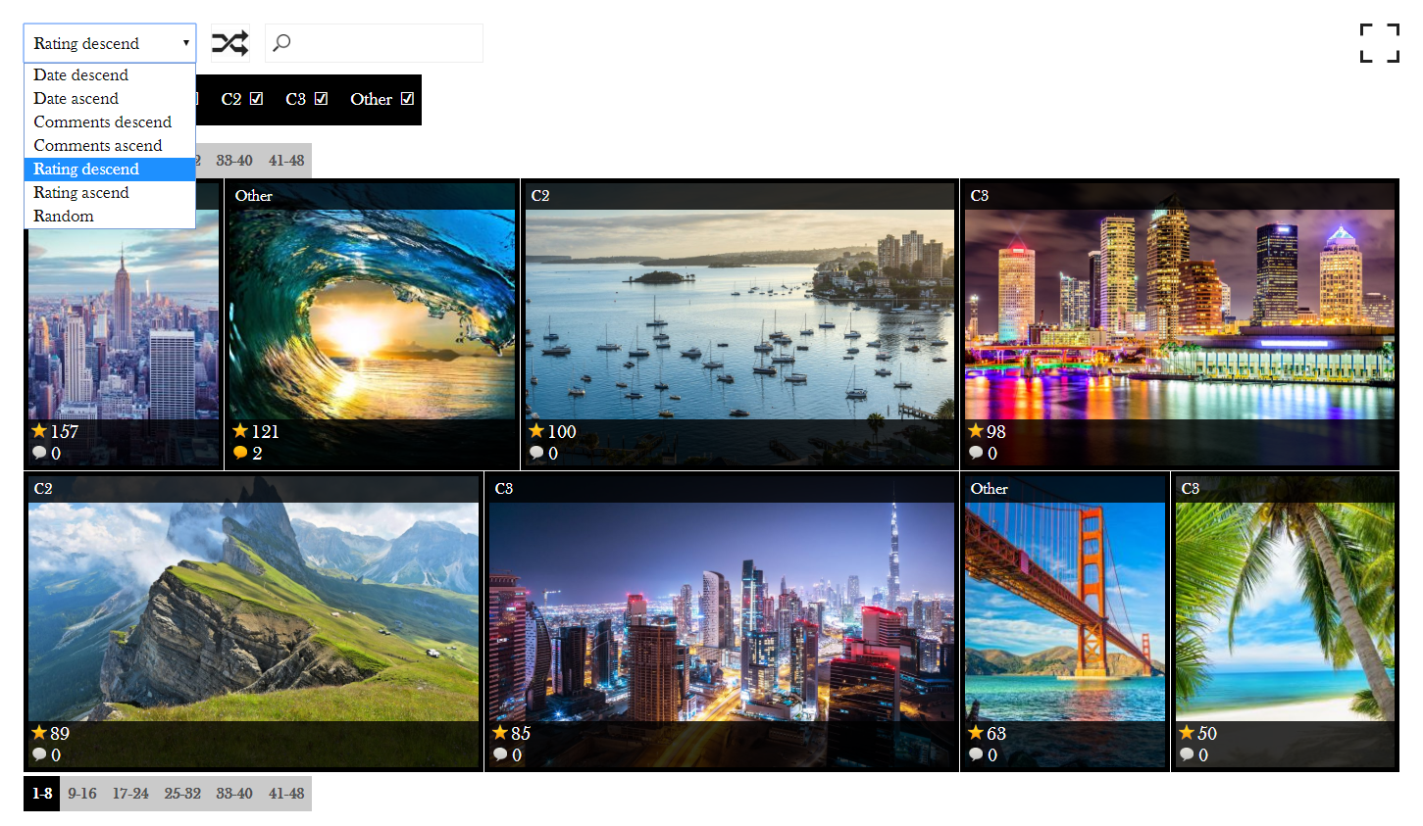Image resolution: width=1423 pixels, height=826 pixels.
Task: Open page 33-40 in bottom pagination
Action: [234, 794]
